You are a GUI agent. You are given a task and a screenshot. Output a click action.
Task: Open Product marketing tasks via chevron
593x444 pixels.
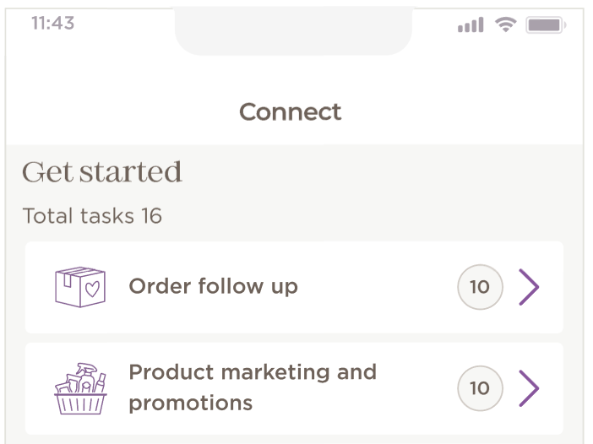529,388
